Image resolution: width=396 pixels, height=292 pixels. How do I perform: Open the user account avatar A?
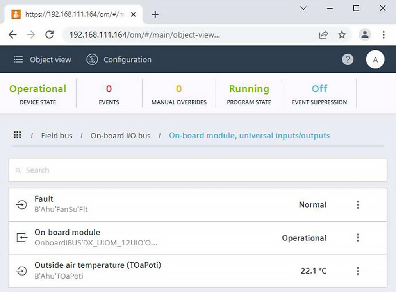coord(375,59)
